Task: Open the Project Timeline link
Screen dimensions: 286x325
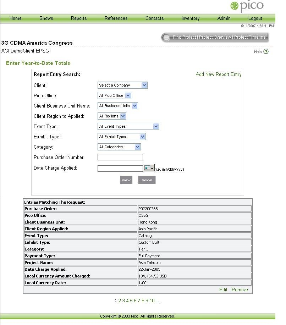Action: [250, 37]
